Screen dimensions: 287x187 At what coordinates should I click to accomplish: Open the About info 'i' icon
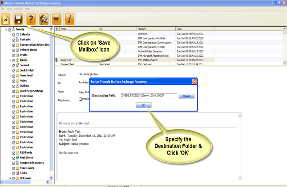pos(69,19)
